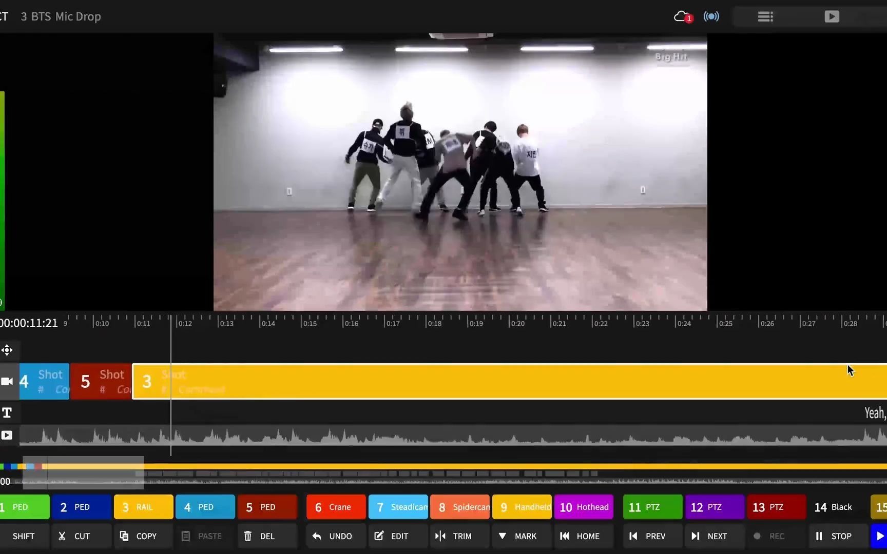The width and height of the screenshot is (887, 554).
Task: Select the media playback track icon
Action: [x=7, y=434]
